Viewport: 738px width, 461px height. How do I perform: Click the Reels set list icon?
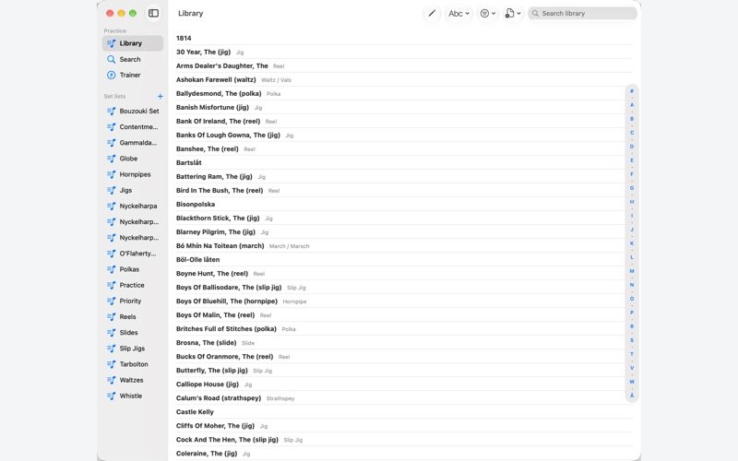point(111,316)
